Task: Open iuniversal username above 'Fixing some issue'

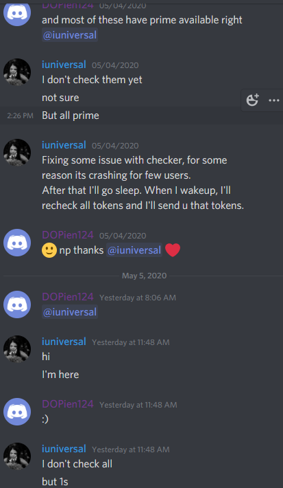Action: pyautogui.click(x=64, y=145)
